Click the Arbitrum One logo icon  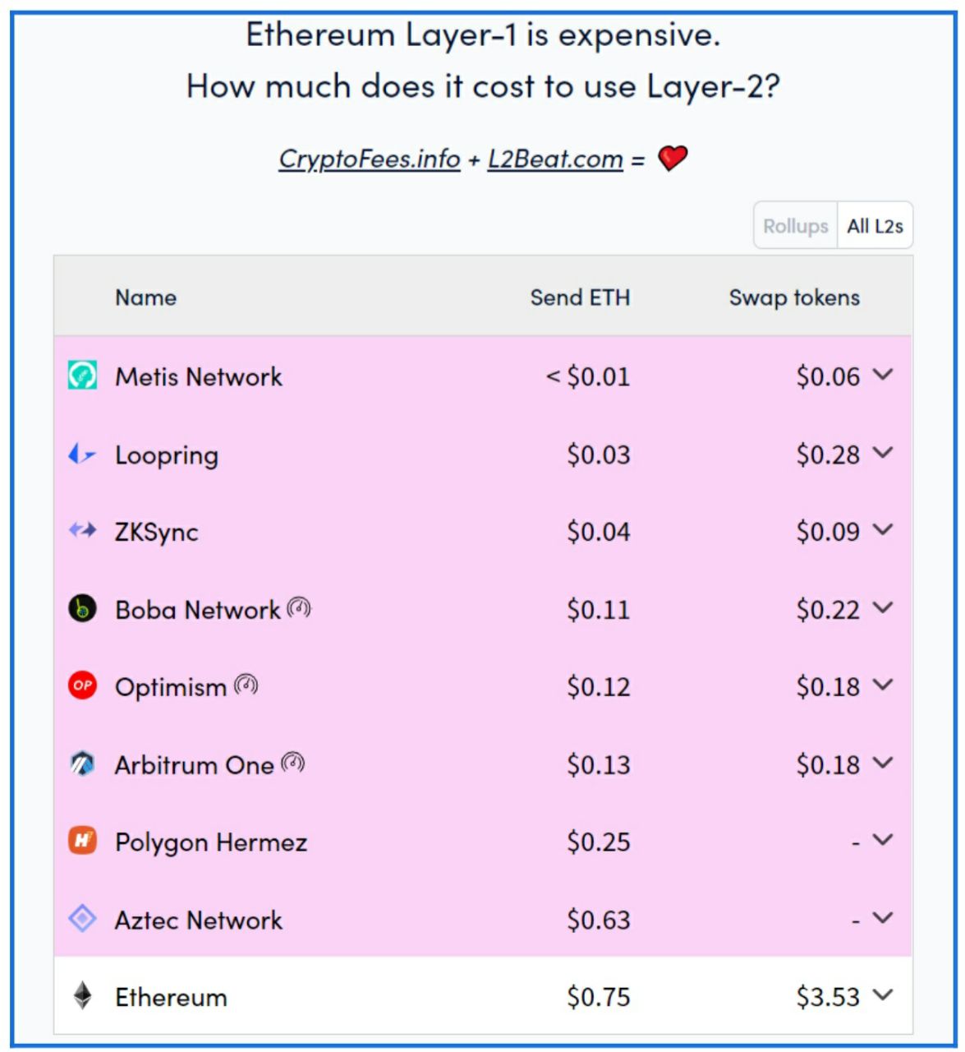(x=82, y=764)
